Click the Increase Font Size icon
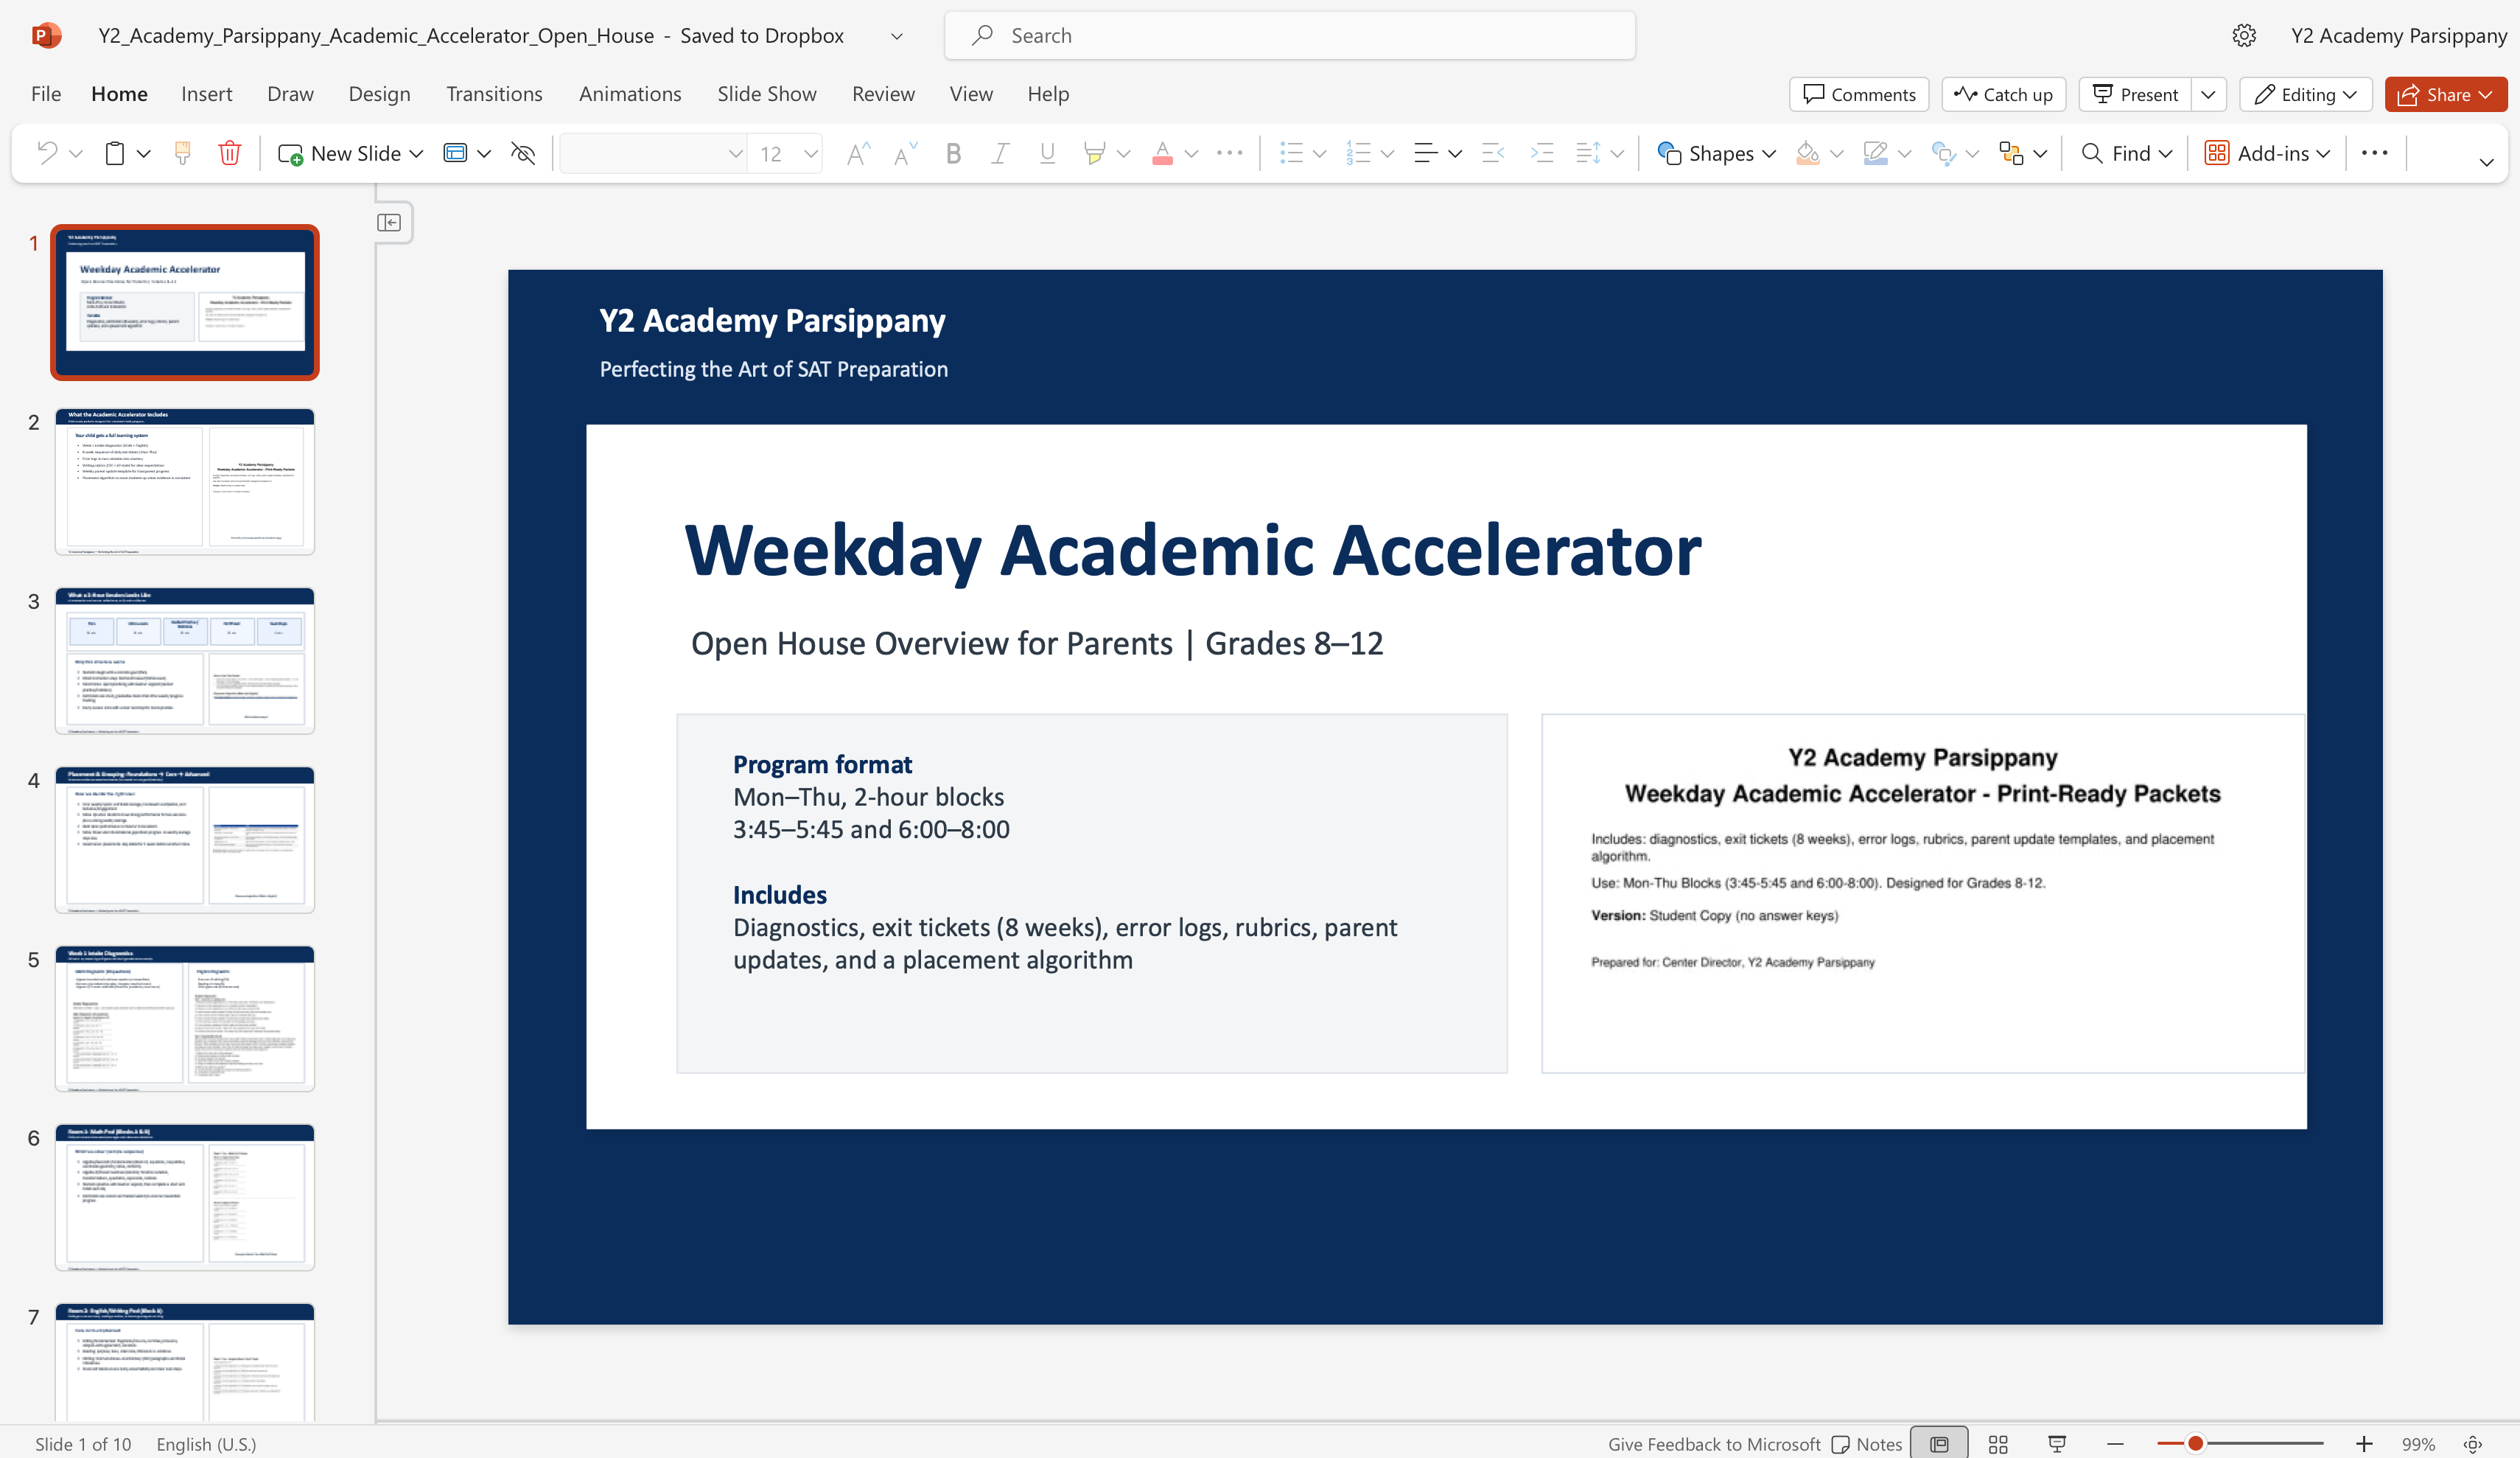 pyautogui.click(x=856, y=152)
